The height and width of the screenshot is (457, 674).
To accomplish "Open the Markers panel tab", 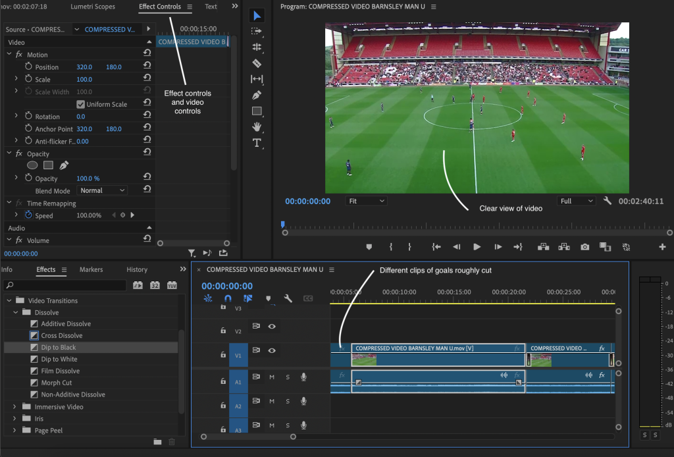I will pos(91,269).
